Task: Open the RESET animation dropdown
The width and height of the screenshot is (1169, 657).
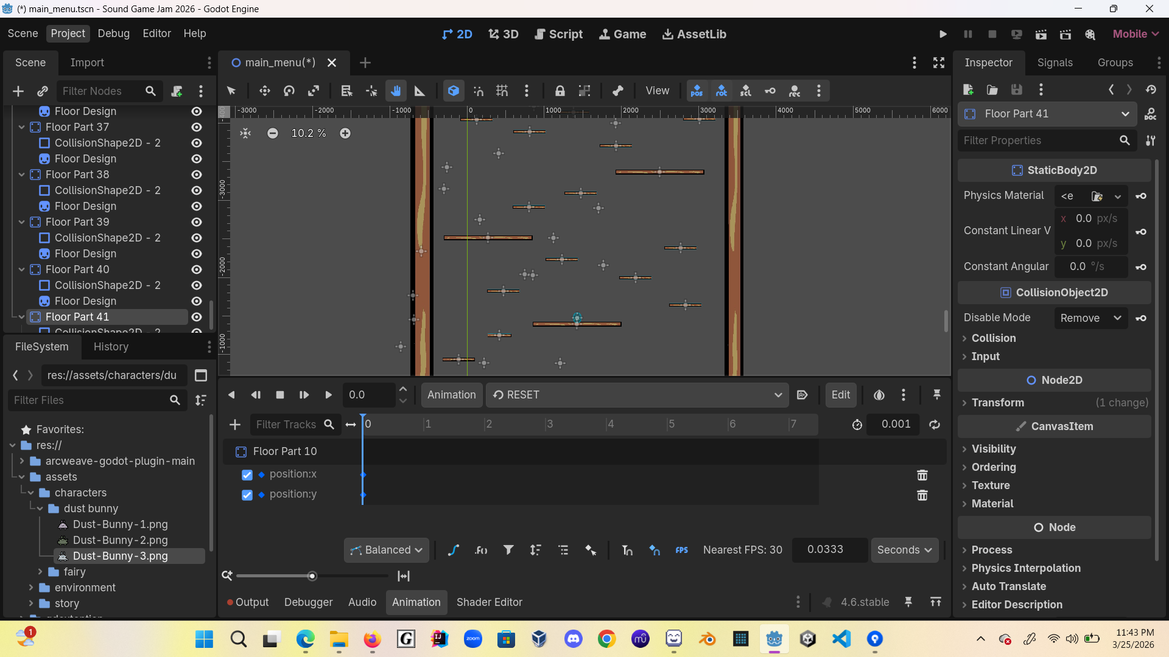Action: click(x=637, y=395)
